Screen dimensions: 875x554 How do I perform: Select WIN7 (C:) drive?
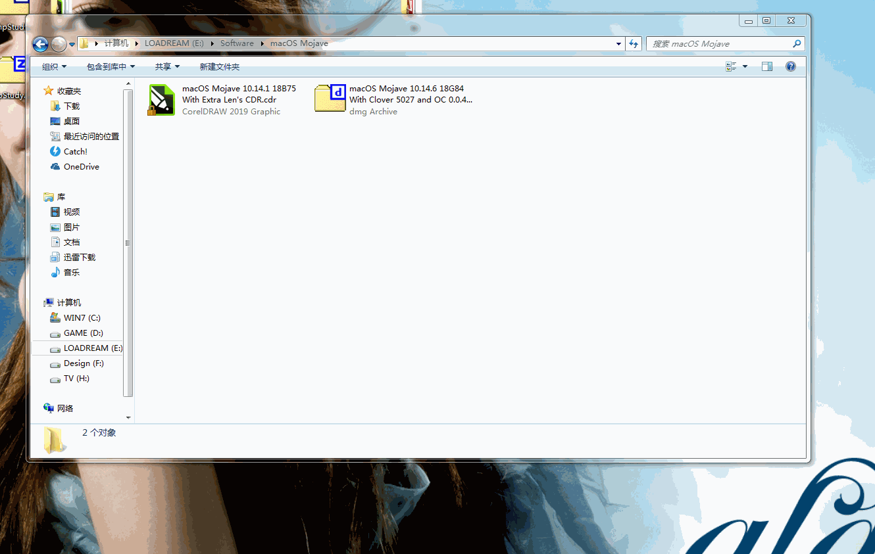82,318
